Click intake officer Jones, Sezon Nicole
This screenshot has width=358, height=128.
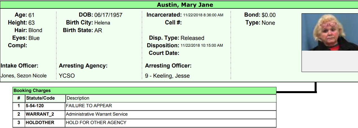coord(24,76)
